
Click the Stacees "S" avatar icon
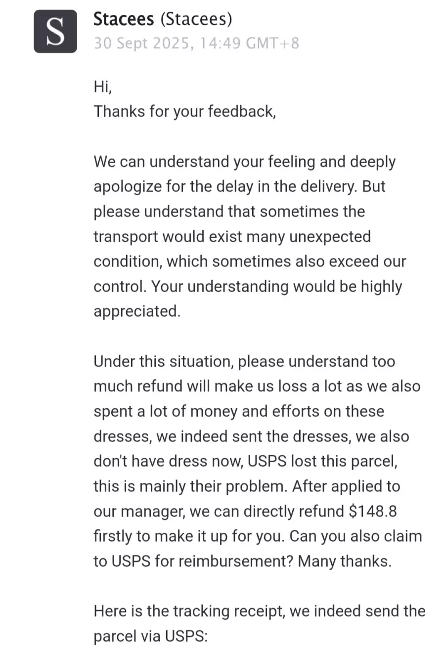tap(55, 31)
